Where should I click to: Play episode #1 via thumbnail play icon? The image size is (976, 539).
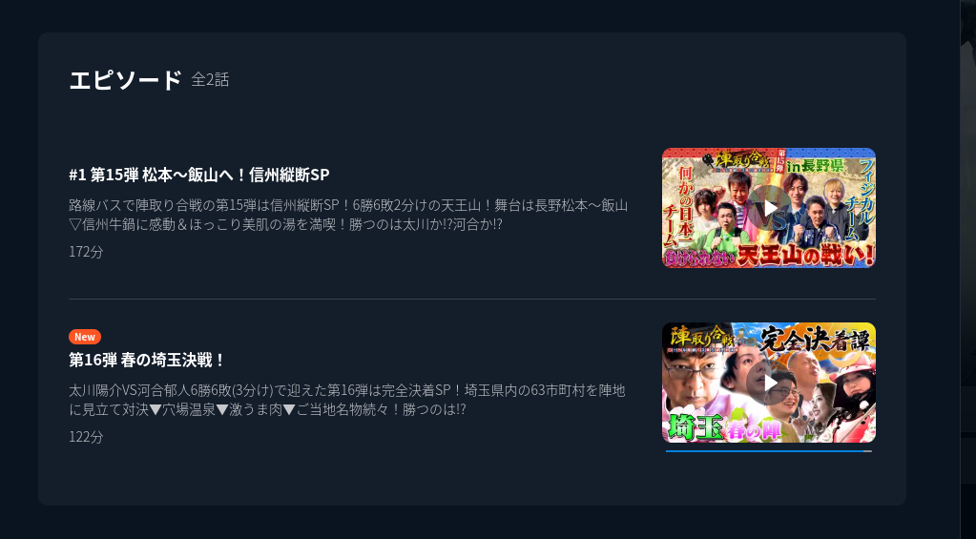coord(769,207)
